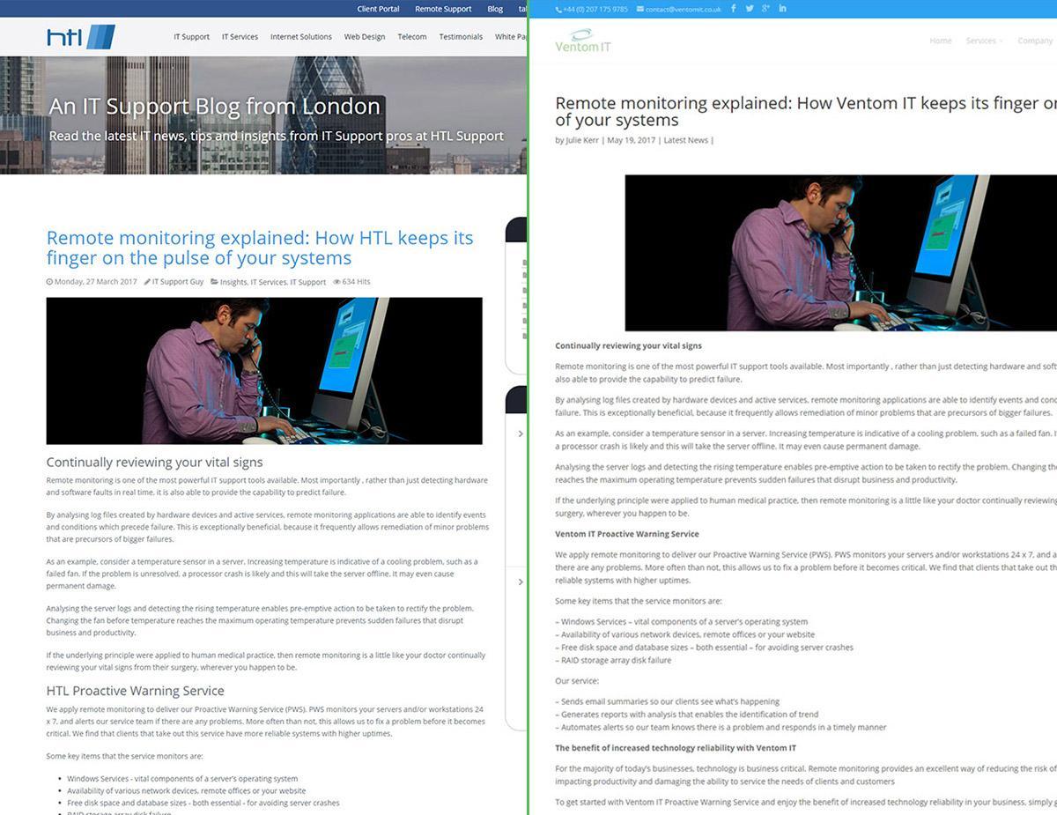Click the Remote Support link
1057x815 pixels.
[443, 9]
